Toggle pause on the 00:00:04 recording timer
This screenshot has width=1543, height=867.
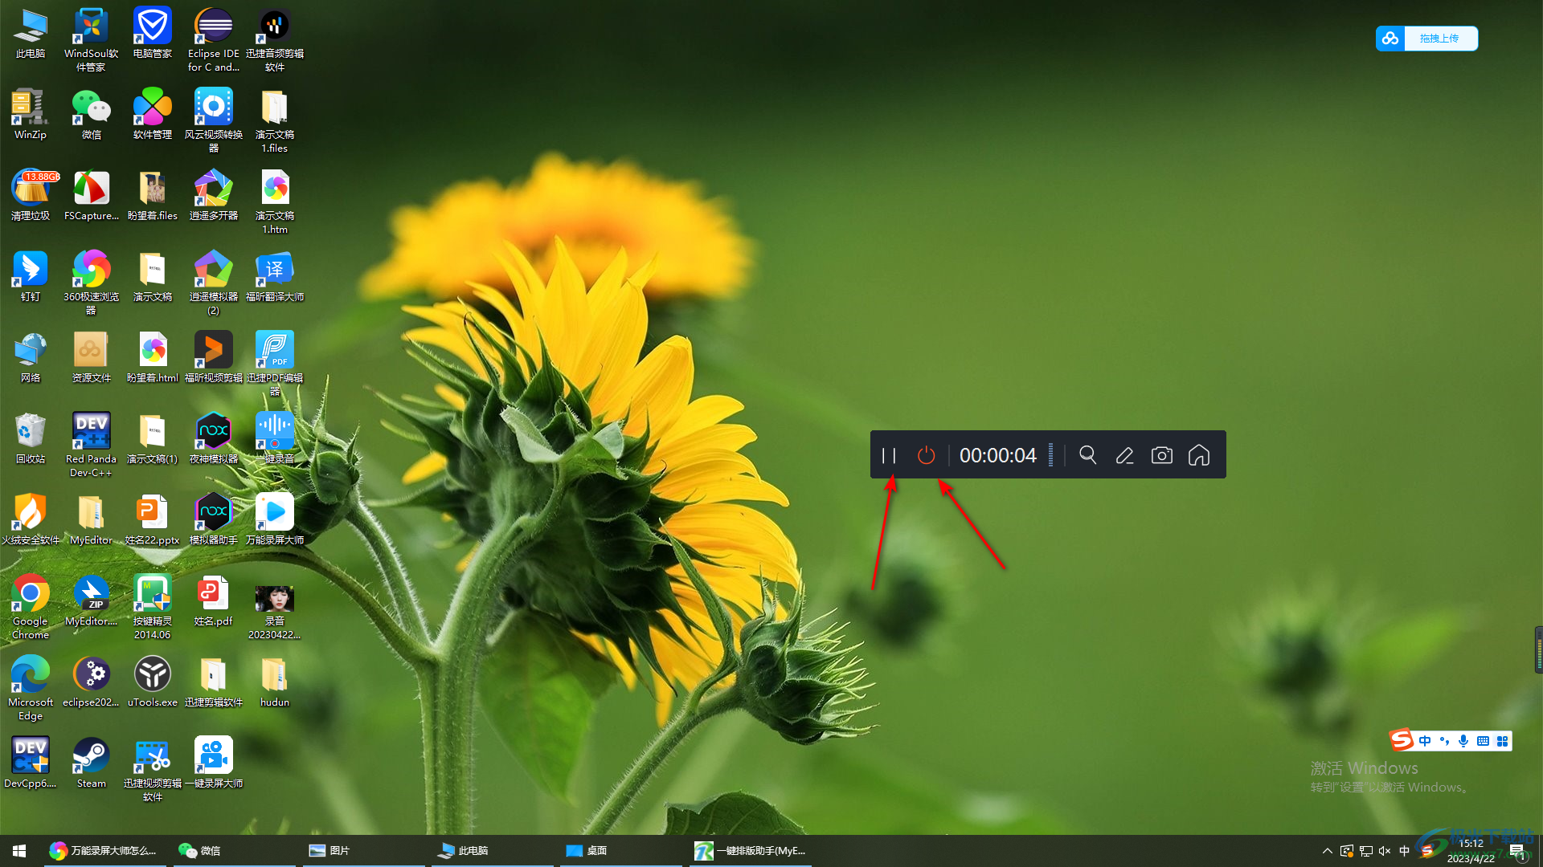click(x=888, y=455)
